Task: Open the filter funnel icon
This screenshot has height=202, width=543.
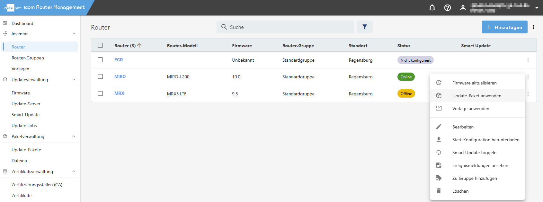Action: click(365, 27)
